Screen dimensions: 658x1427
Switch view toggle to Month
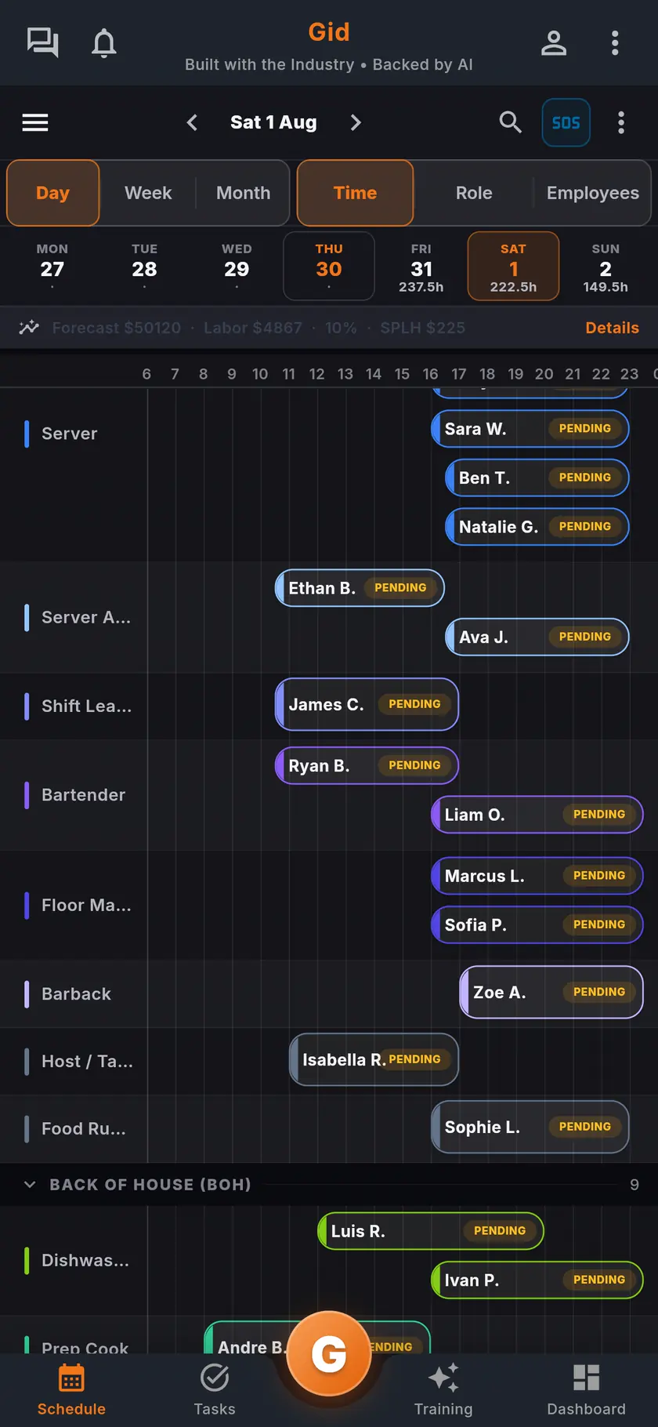[x=243, y=193]
